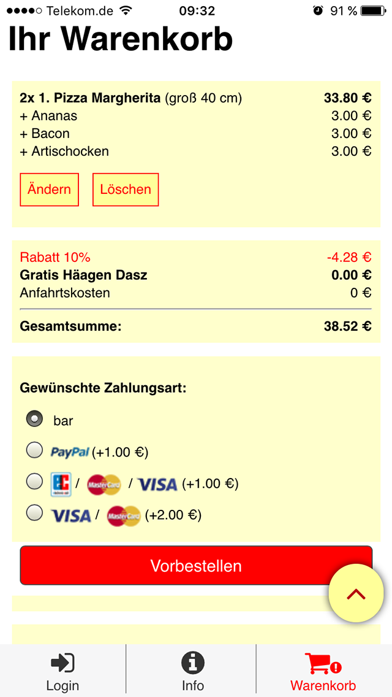This screenshot has height=697, width=392.
Task: Tap the red Vorbestellen button
Action: [196, 566]
